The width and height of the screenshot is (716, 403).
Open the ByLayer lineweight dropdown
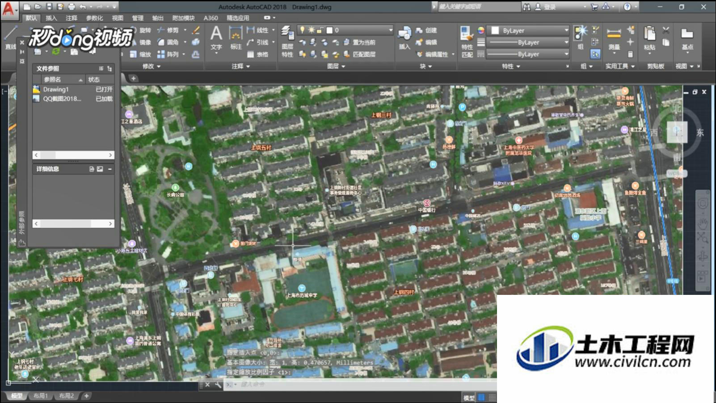point(528,42)
